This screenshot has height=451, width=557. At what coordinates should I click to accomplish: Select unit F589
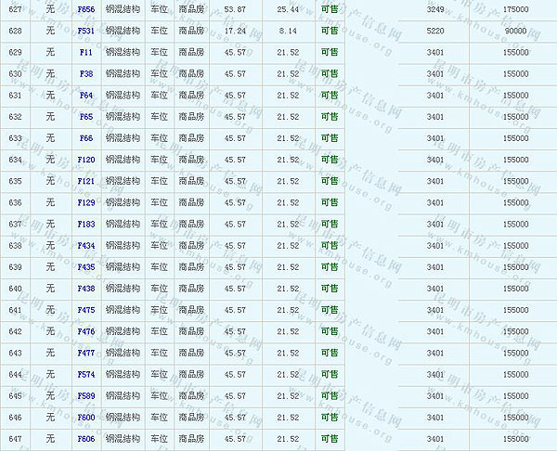(86, 395)
